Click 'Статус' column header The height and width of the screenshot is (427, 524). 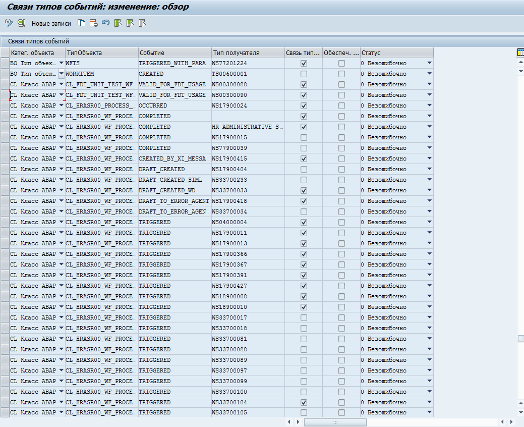pos(397,52)
